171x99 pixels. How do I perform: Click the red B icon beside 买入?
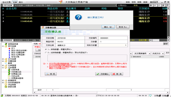[x=9, y=49]
